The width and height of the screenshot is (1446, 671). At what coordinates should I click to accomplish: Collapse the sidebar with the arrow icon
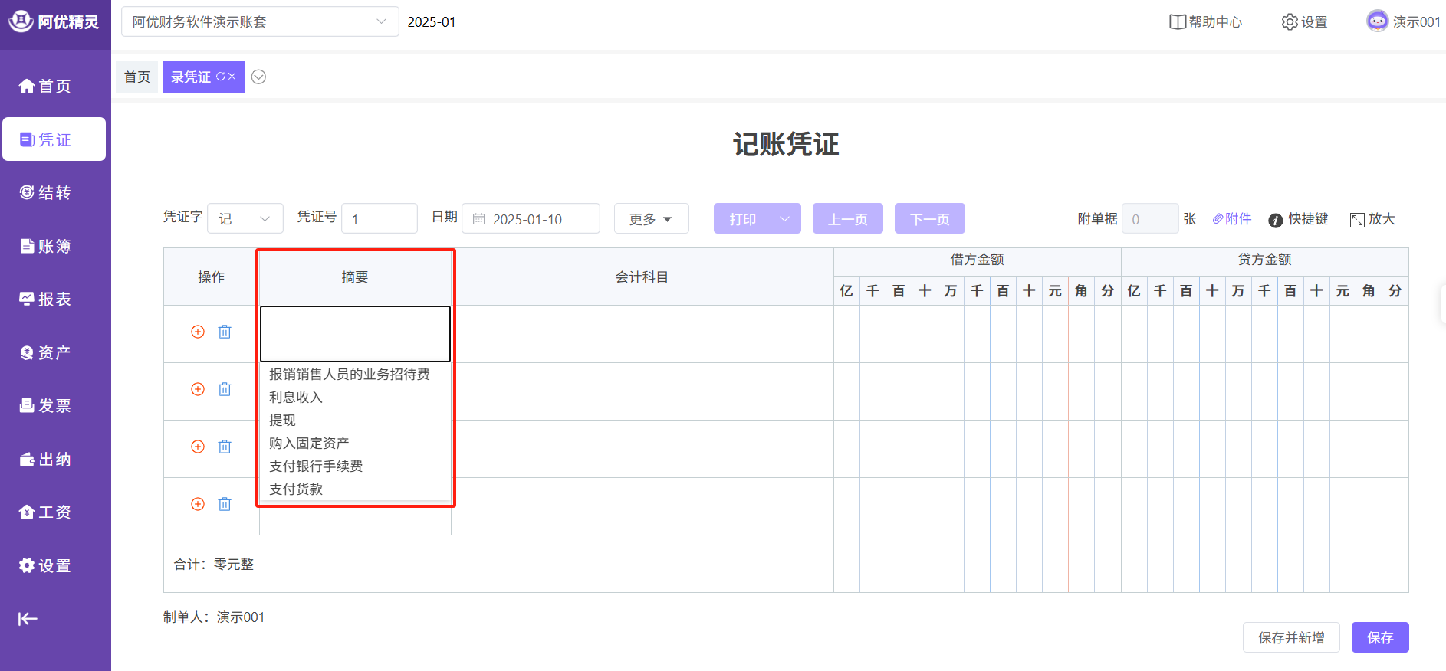tap(28, 619)
